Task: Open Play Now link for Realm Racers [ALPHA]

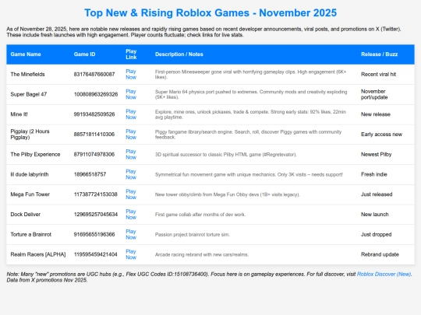Action: pos(131,254)
